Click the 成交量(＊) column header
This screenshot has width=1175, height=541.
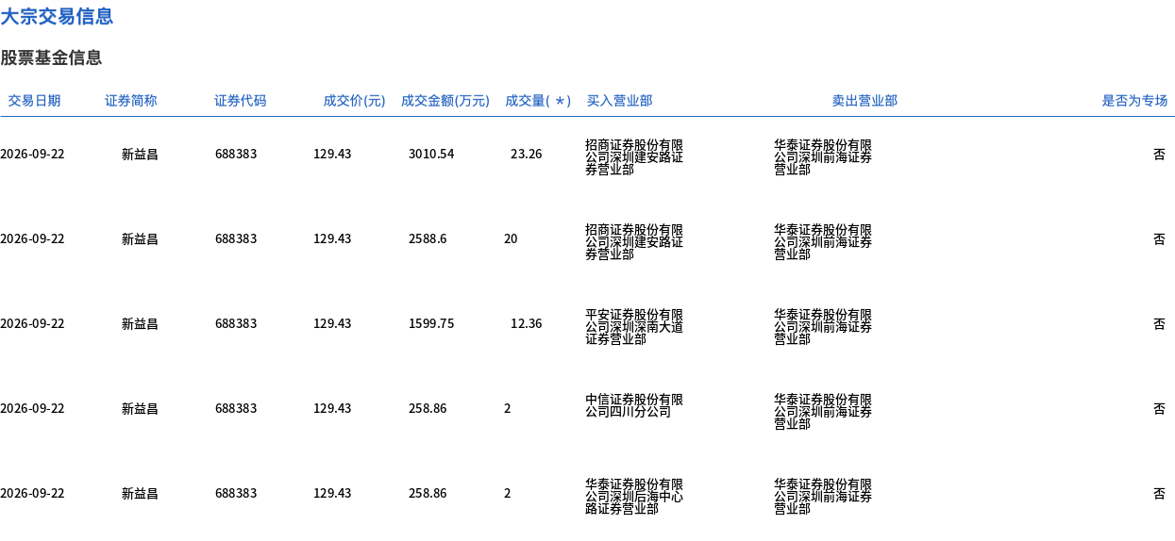pos(538,101)
